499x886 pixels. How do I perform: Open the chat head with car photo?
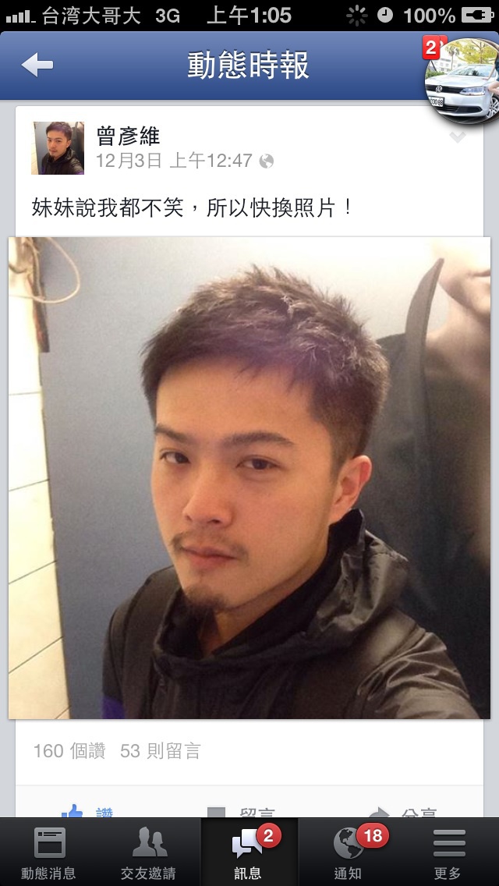(x=463, y=80)
